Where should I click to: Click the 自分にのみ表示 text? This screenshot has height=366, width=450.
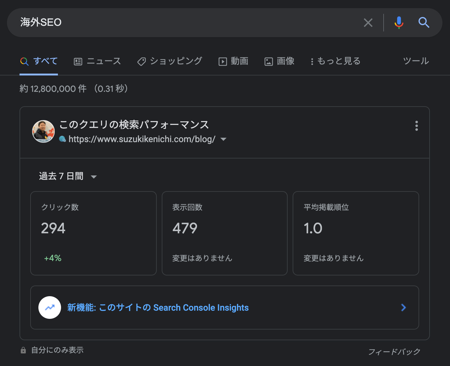[57, 350]
